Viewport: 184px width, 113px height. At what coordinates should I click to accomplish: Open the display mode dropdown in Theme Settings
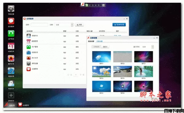(148, 47)
